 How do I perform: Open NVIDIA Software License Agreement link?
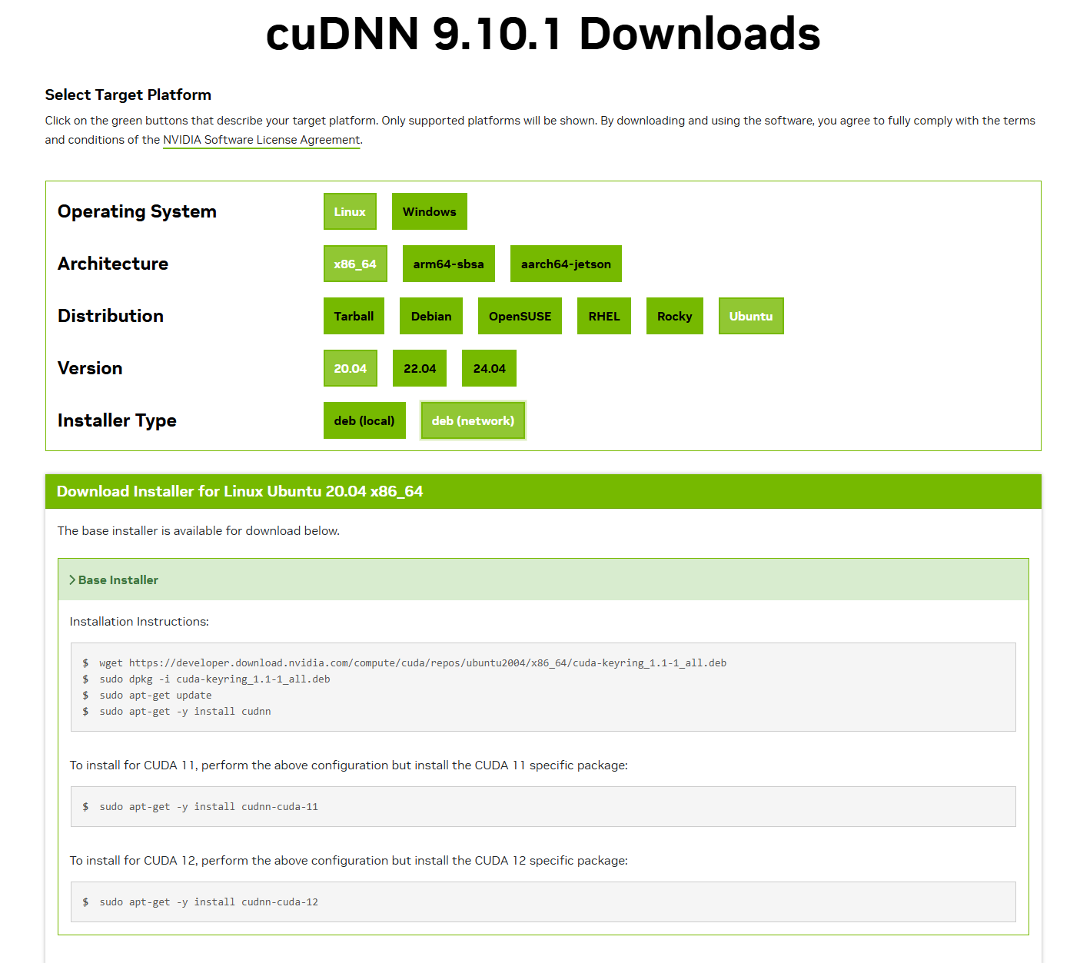pyautogui.click(x=261, y=140)
